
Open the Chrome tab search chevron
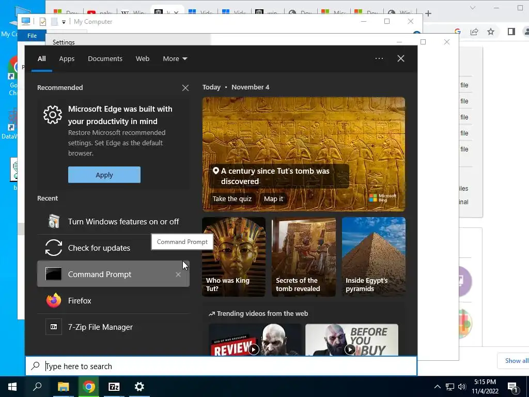click(x=473, y=8)
